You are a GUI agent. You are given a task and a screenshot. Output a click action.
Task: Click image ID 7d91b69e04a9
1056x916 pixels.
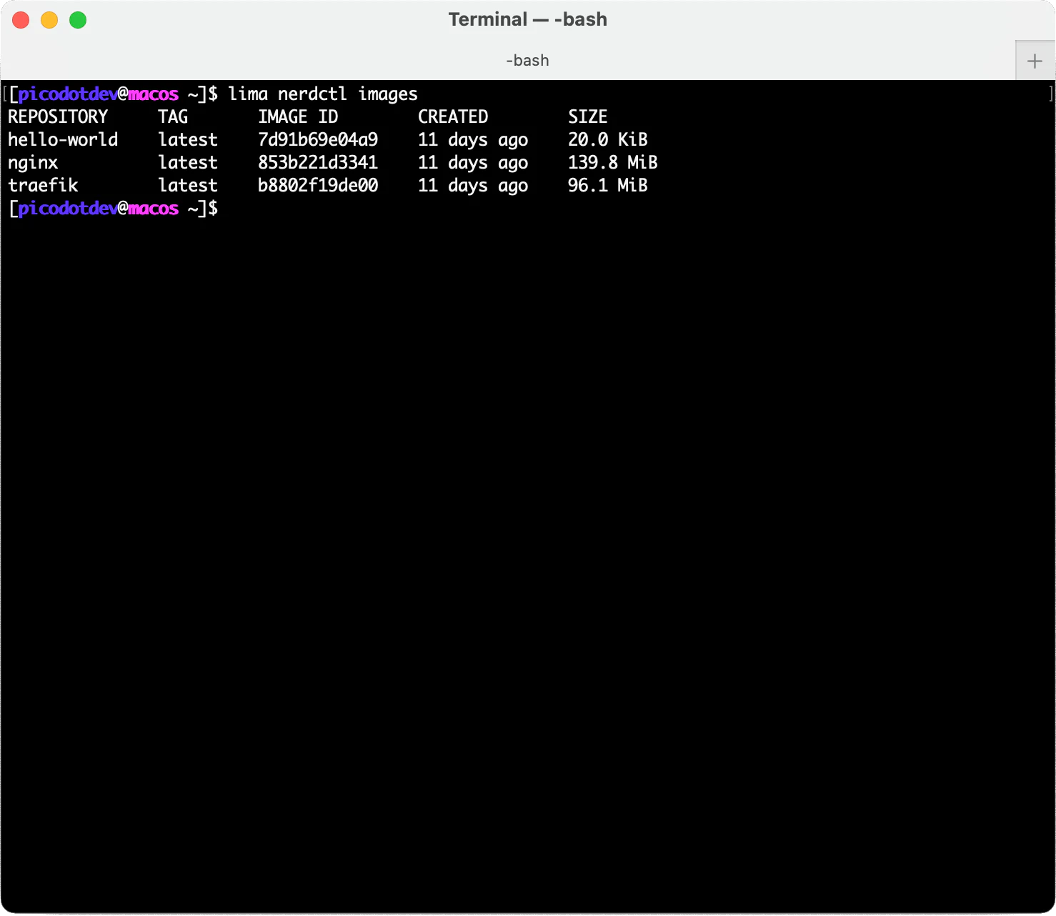coord(318,139)
